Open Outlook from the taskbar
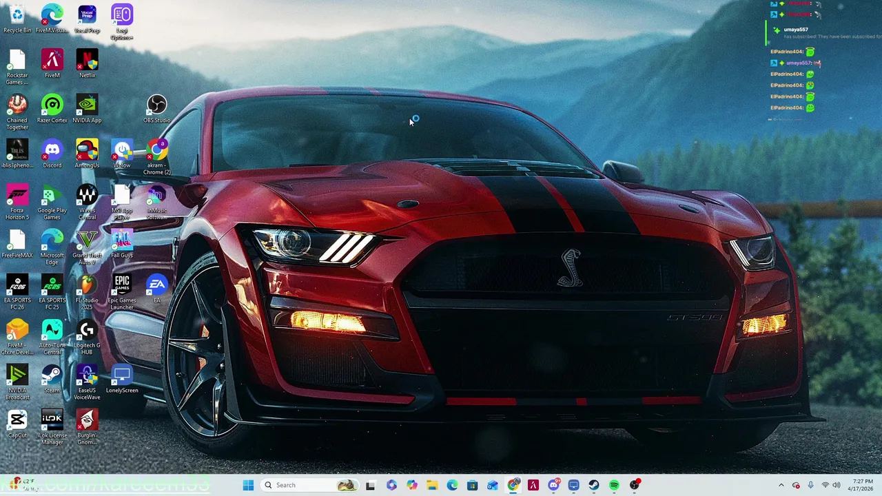 493,485
